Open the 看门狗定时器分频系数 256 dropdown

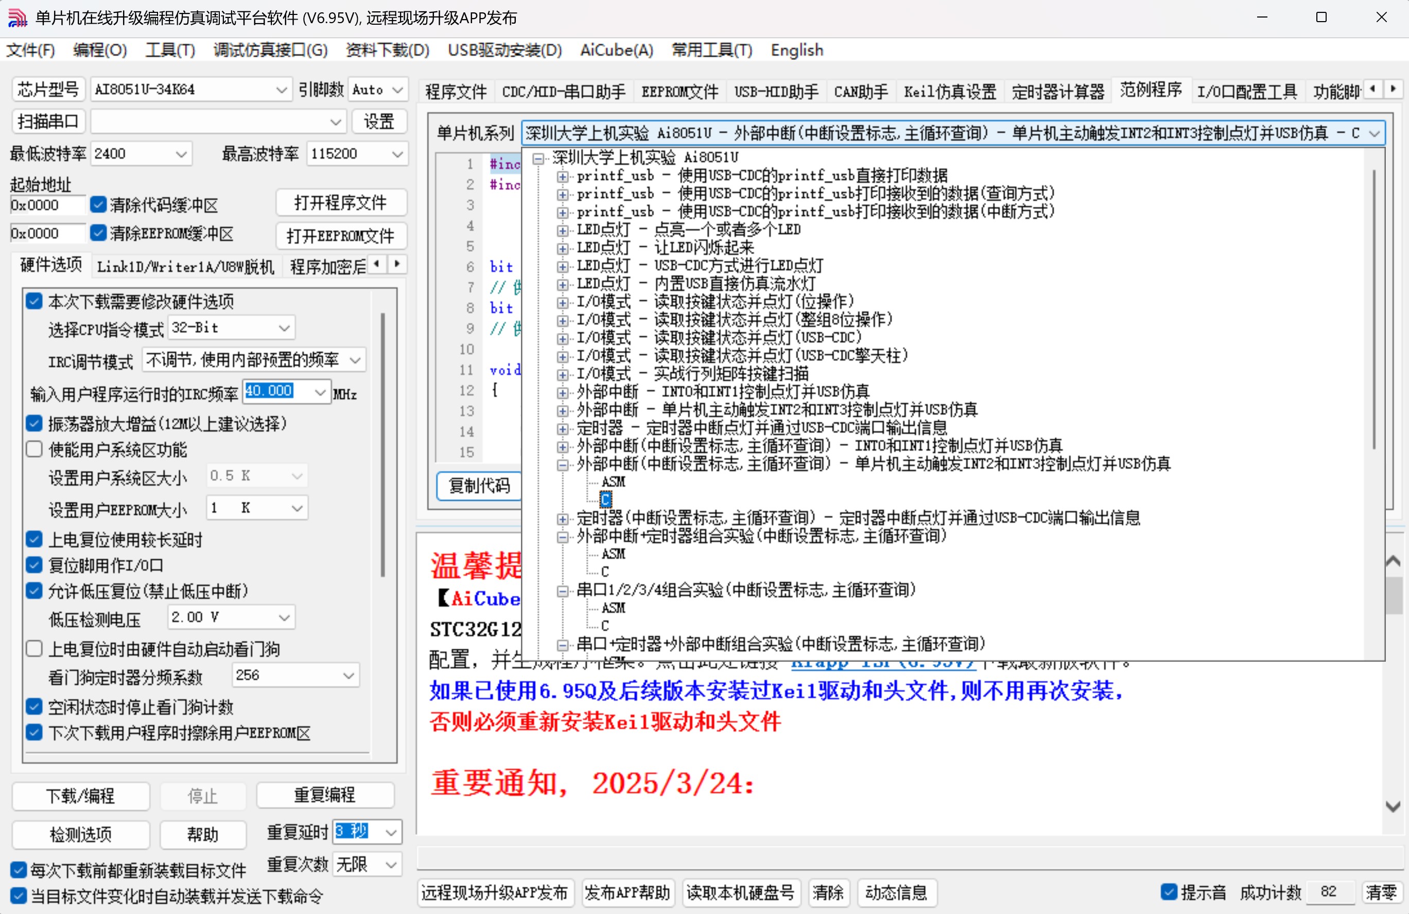tap(296, 675)
